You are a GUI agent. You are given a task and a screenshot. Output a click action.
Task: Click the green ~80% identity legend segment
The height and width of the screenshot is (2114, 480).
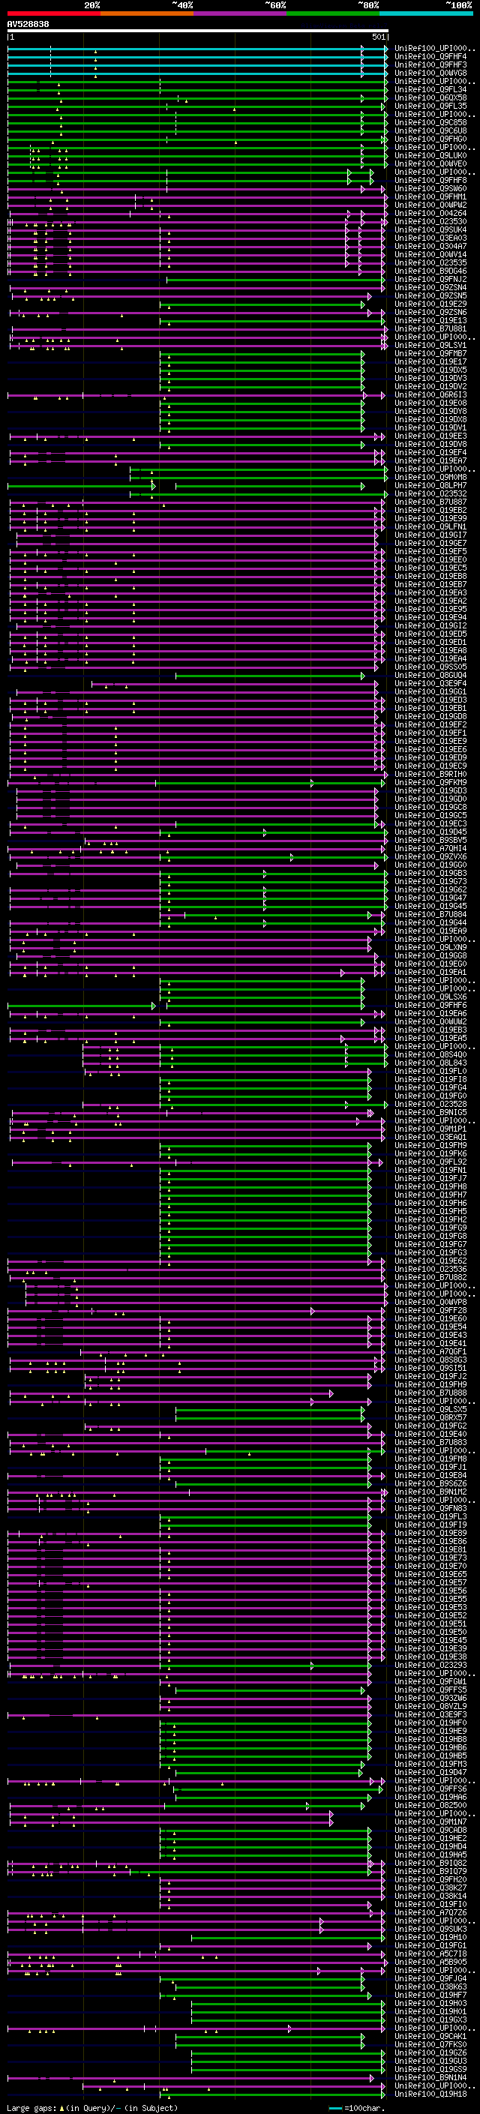332,13
